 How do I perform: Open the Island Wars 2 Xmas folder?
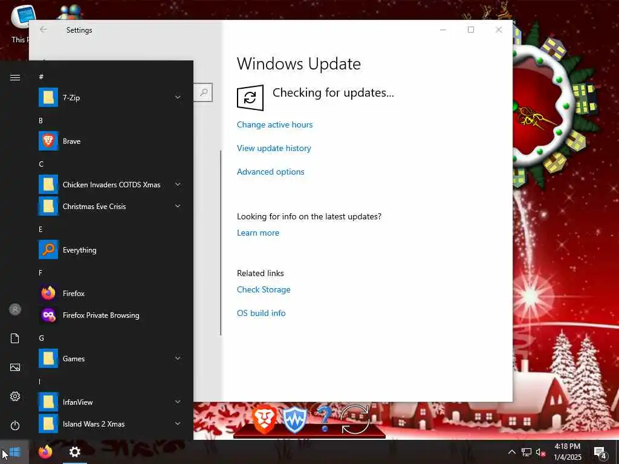point(110,424)
